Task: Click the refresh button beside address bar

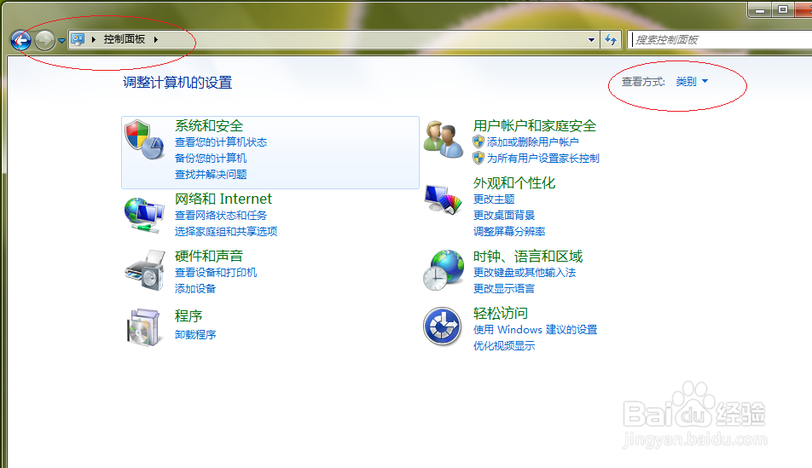Action: [x=611, y=40]
